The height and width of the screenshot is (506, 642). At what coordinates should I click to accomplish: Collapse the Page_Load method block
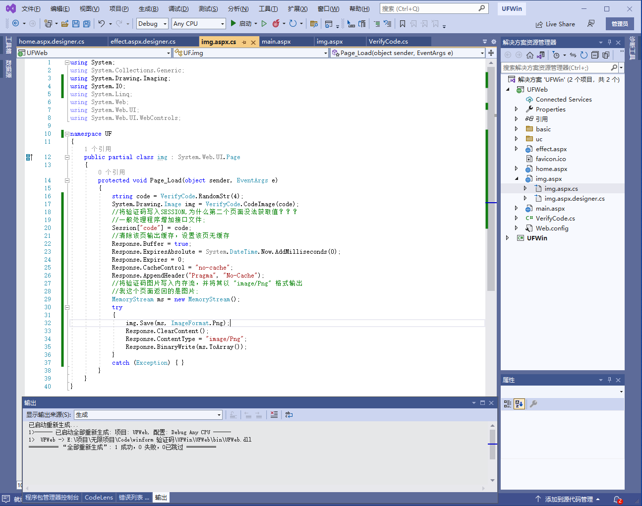click(67, 180)
